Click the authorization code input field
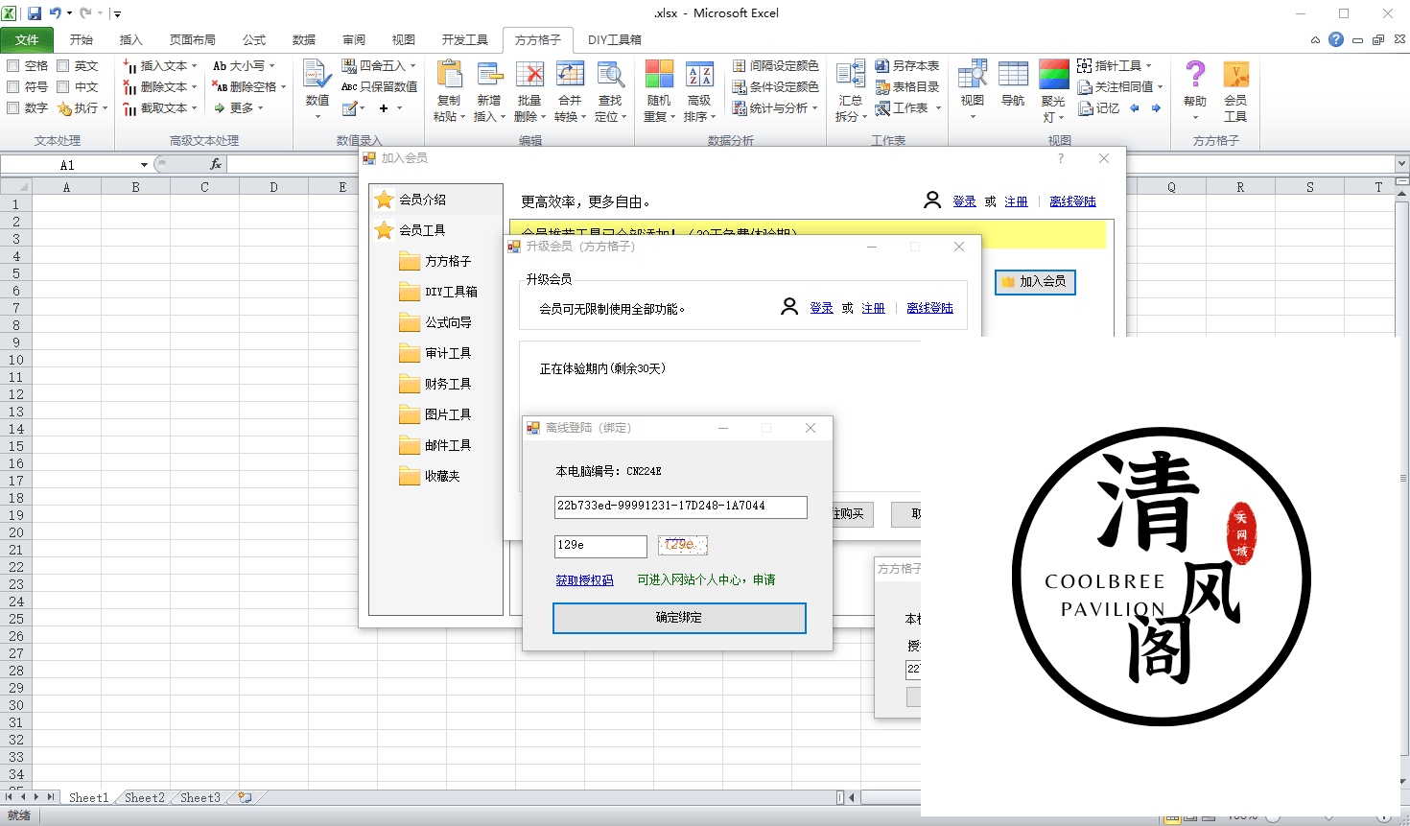Image resolution: width=1410 pixels, height=826 pixels. click(x=681, y=507)
